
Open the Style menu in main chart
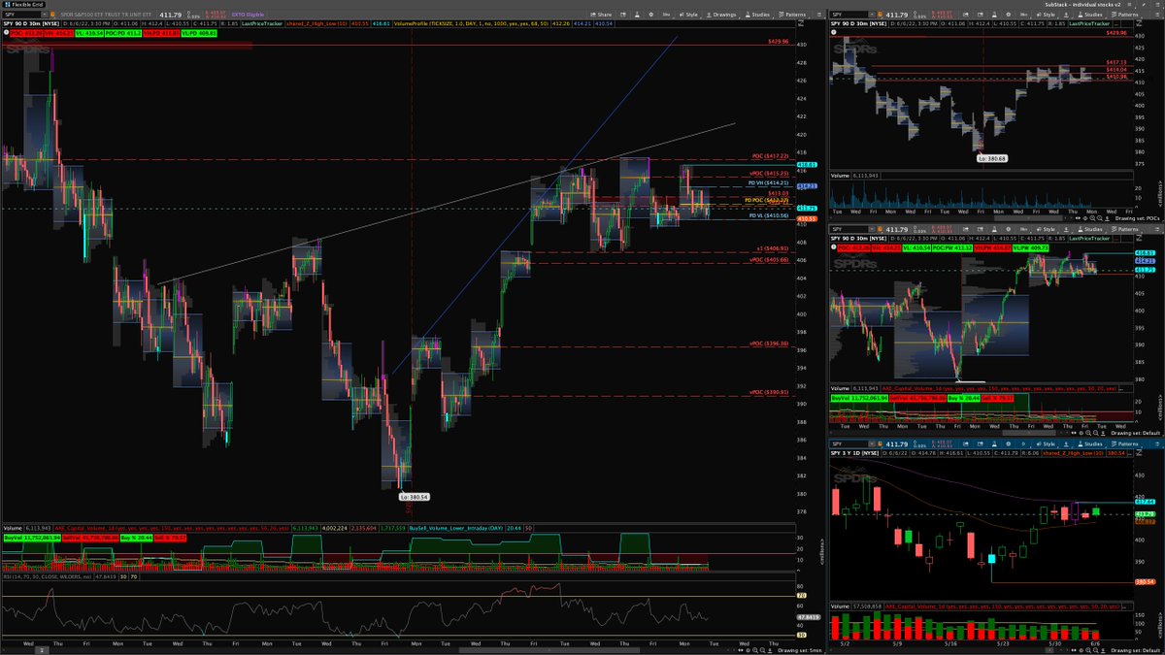(x=688, y=15)
